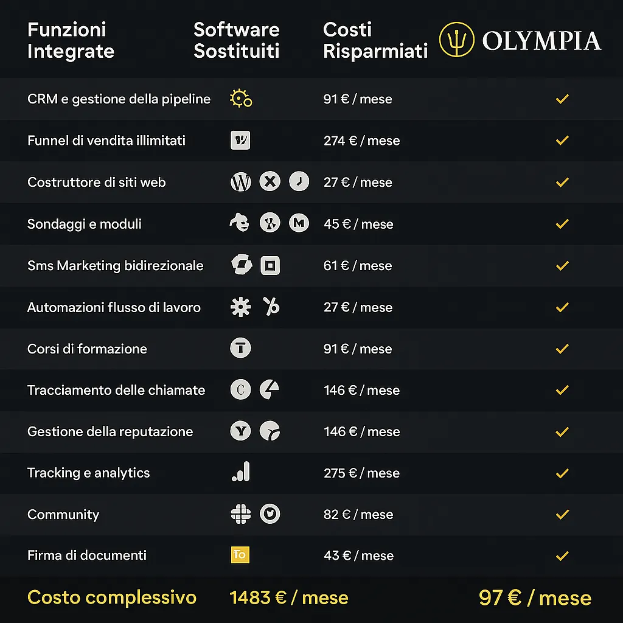Screen dimensions: 623x623
Task: Click the clock icon in Costruttore di siti web row
Action: 299,181
